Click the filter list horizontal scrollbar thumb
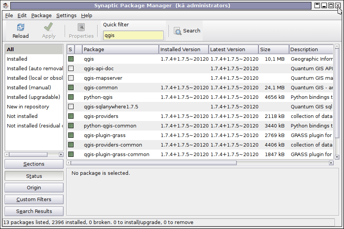 [x=28, y=155]
